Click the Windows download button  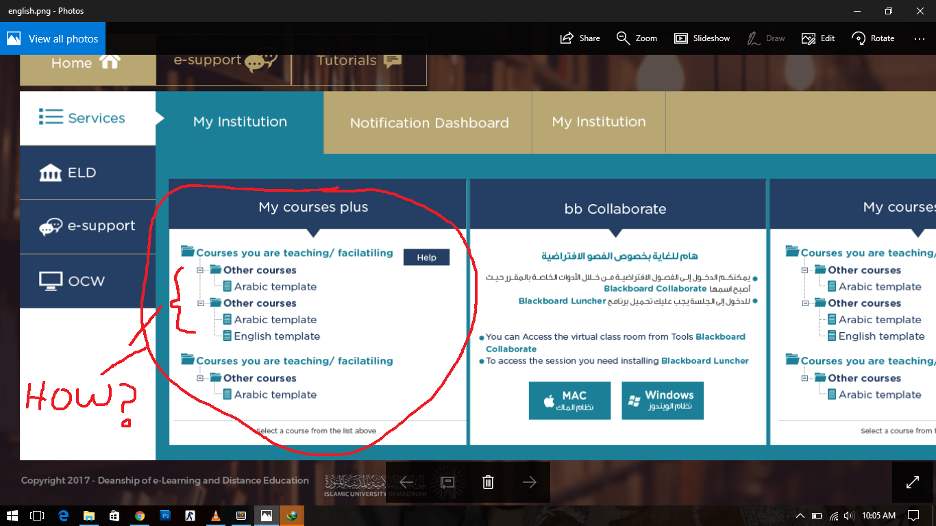tap(662, 400)
